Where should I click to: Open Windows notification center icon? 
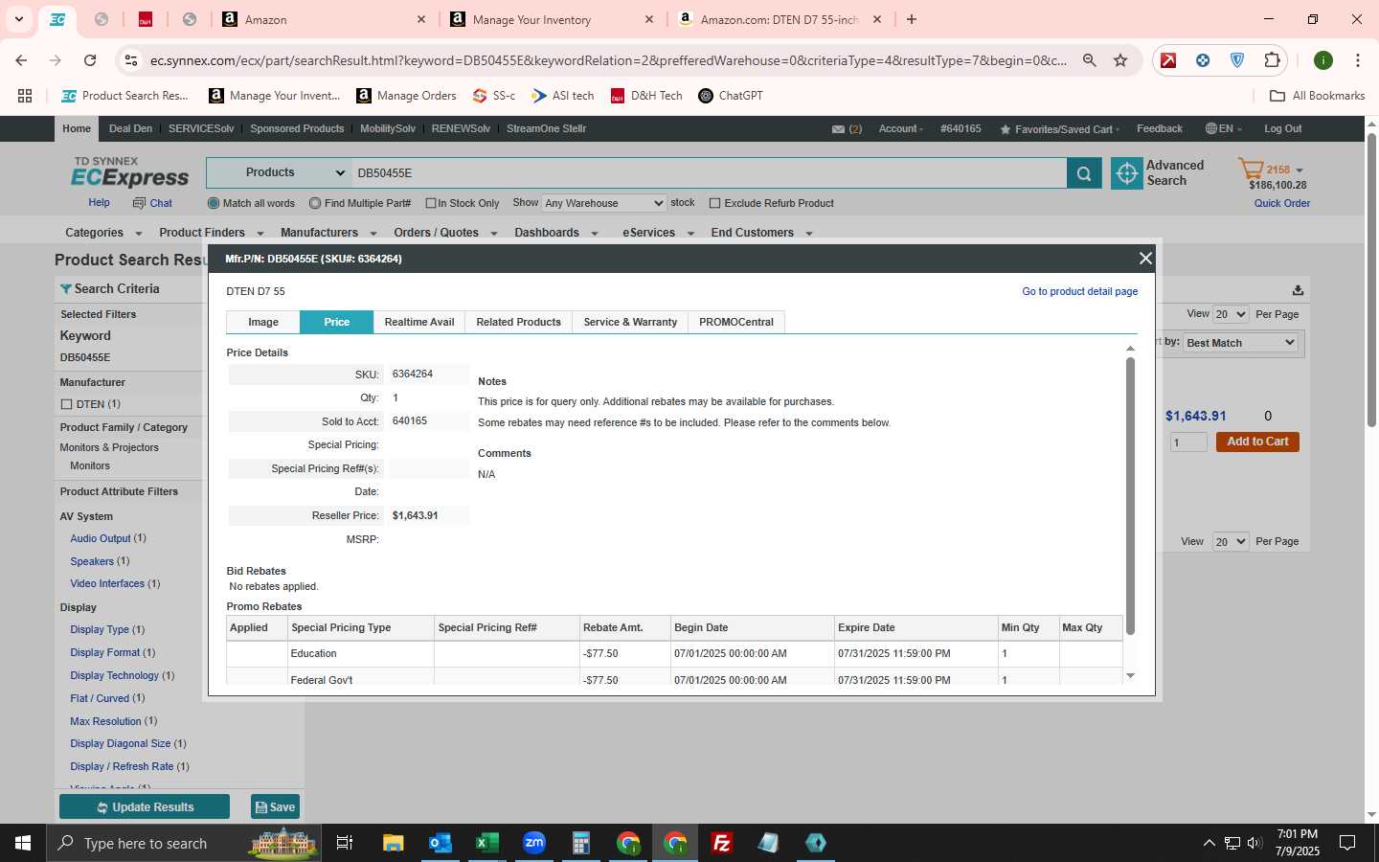(1347, 843)
